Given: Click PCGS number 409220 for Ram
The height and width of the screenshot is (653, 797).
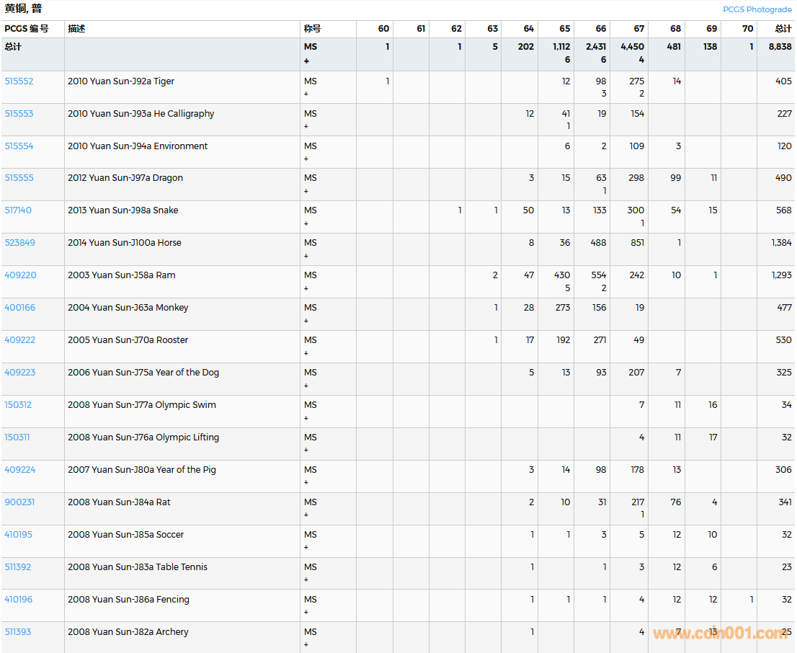Looking at the screenshot, I should 20,275.
